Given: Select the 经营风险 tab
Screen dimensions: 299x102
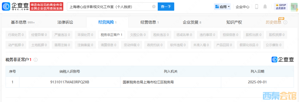Looking at the screenshot, I should [107, 22].
